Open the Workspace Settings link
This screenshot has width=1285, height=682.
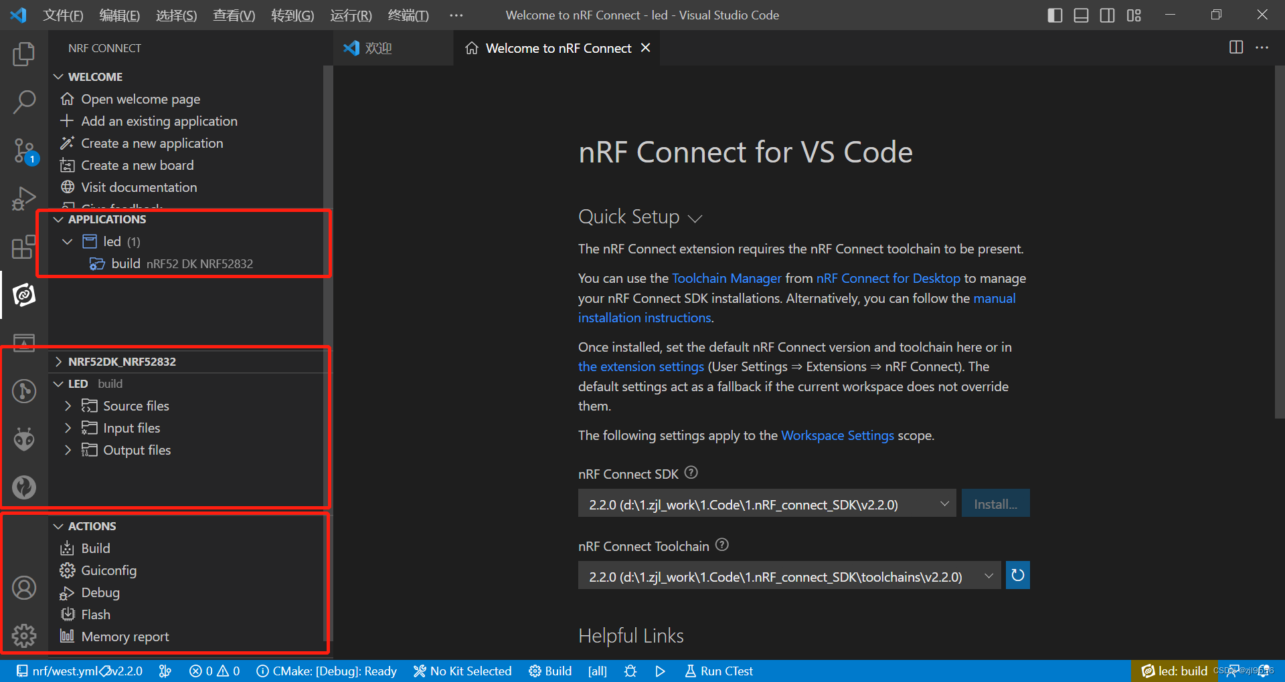click(x=837, y=435)
